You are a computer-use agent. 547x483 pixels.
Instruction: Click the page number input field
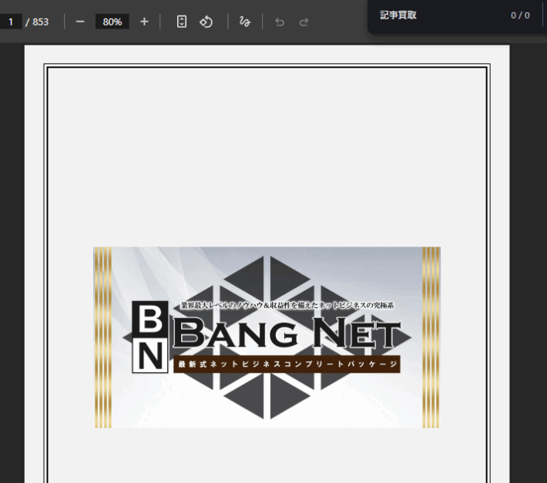(x=11, y=22)
